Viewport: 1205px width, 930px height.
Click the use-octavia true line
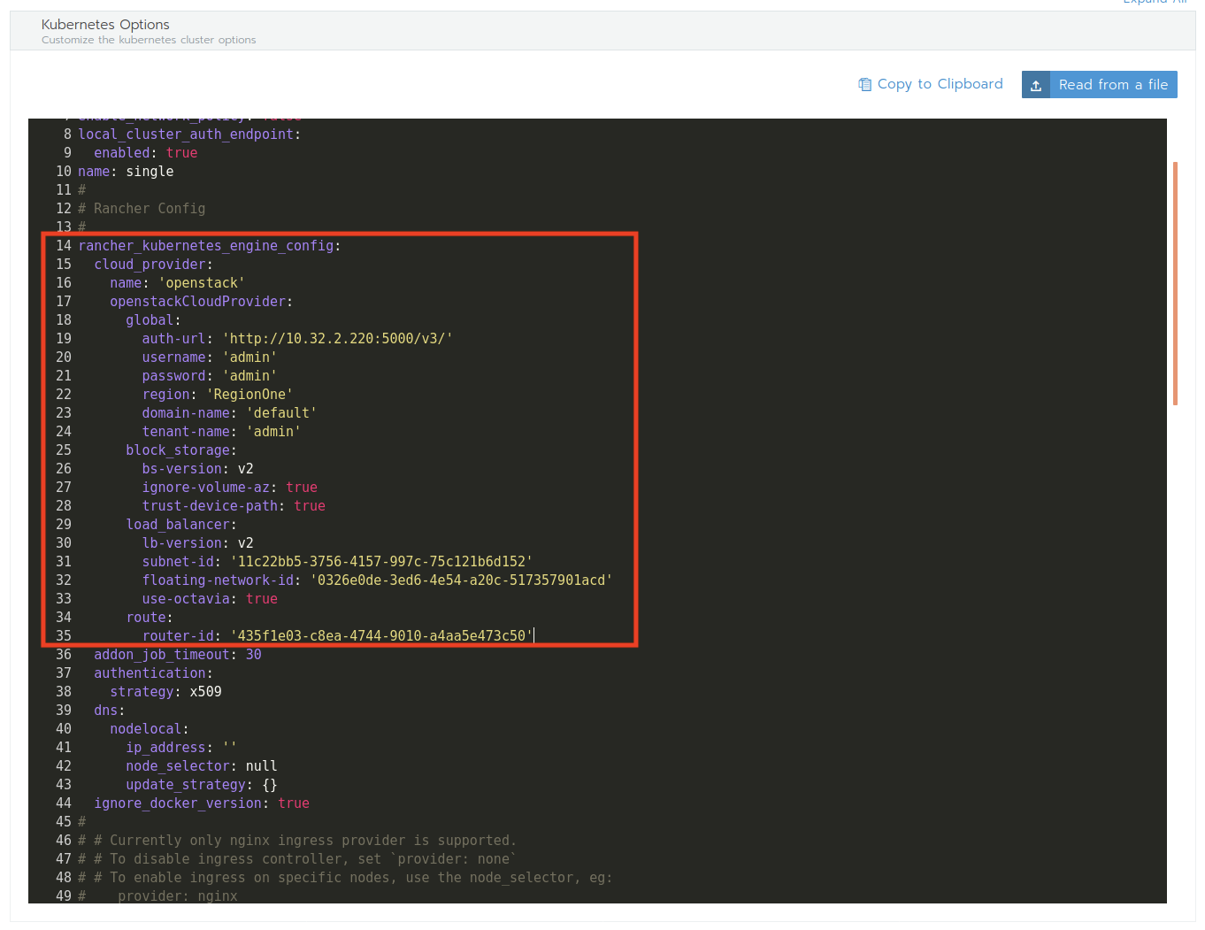click(x=210, y=599)
